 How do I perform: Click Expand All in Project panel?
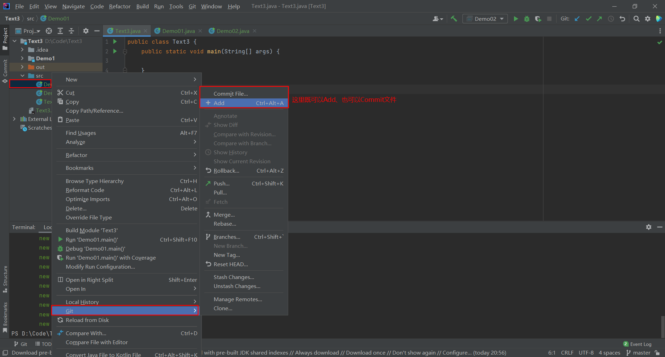(x=60, y=31)
